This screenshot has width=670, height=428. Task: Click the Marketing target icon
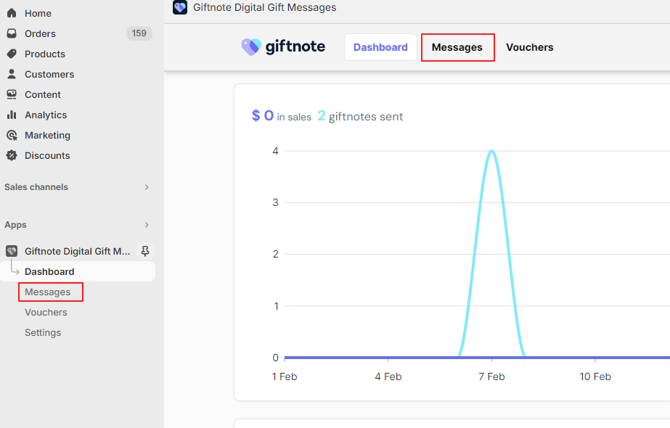click(12, 136)
